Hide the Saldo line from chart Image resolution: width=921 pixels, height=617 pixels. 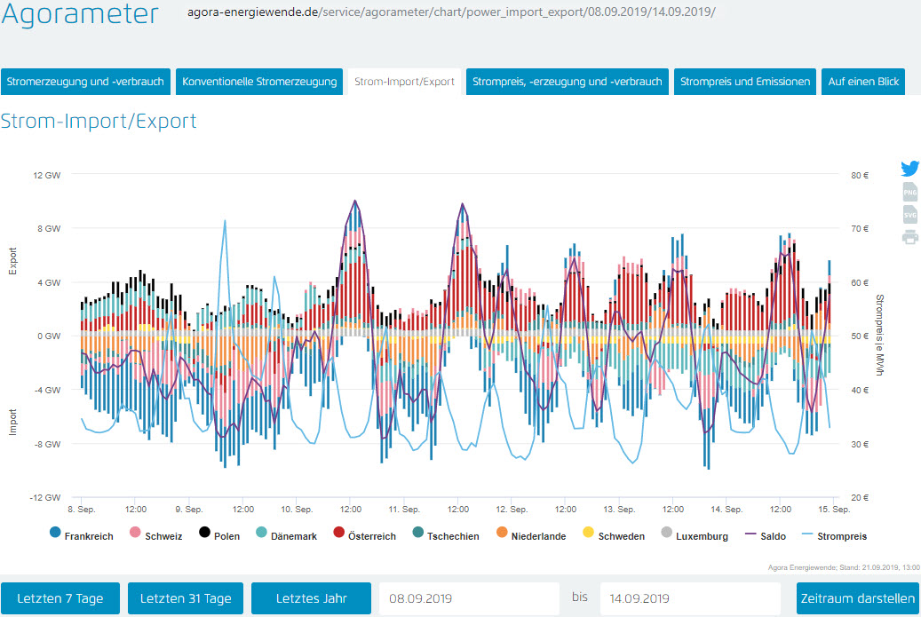click(765, 536)
